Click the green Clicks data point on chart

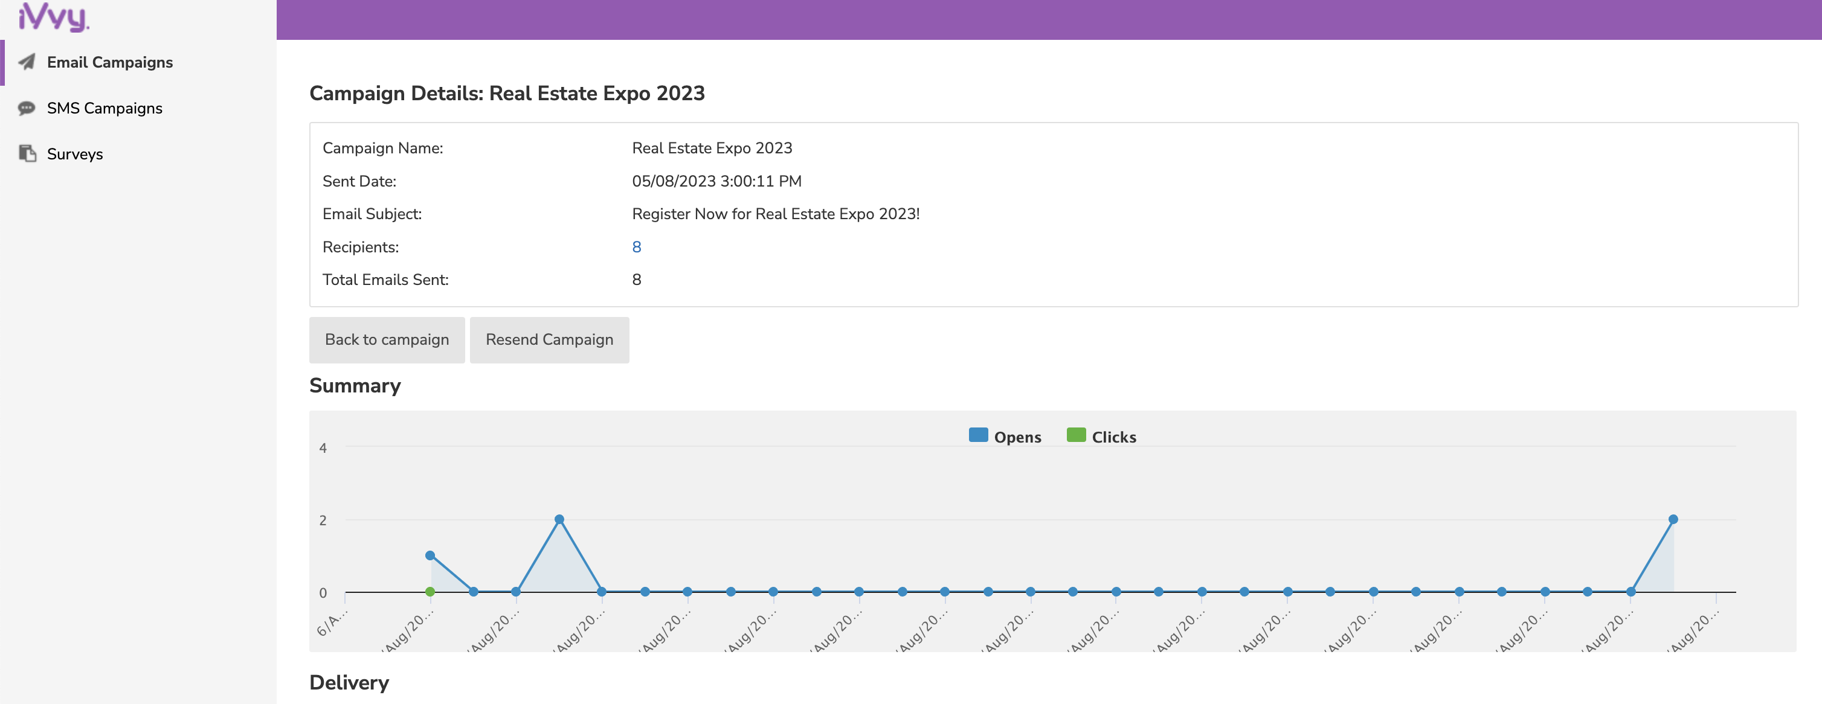(430, 592)
